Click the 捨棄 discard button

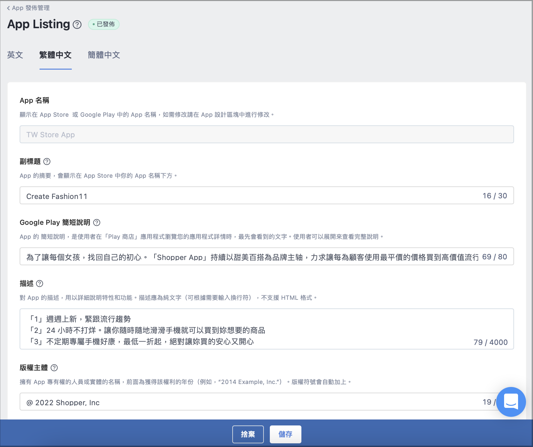click(248, 434)
